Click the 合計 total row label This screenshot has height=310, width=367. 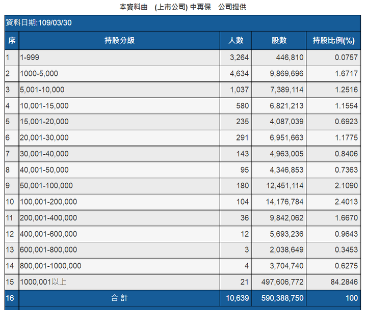point(119,298)
